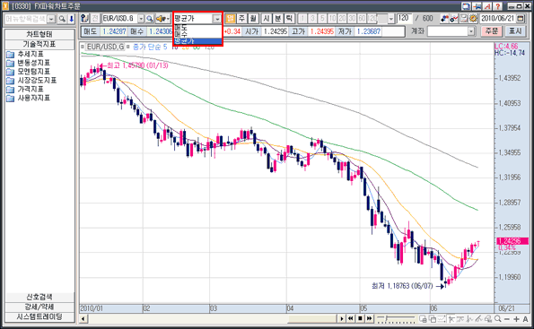This screenshot has height=329, width=534.
Task: Toggle the weekly (주) chart period button
Action: [241, 18]
